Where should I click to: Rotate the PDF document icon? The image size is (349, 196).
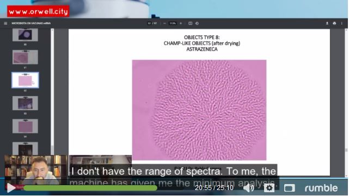pos(197,23)
